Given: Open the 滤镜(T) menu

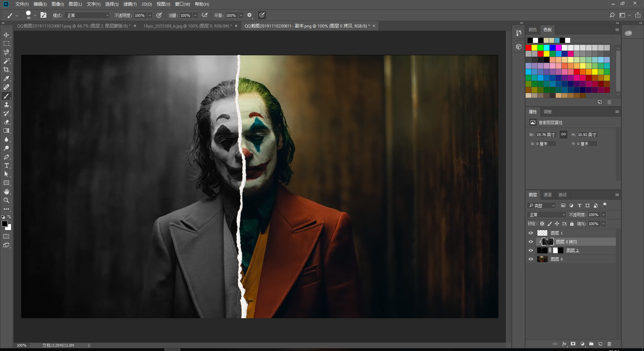Looking at the screenshot, I should pos(130,4).
